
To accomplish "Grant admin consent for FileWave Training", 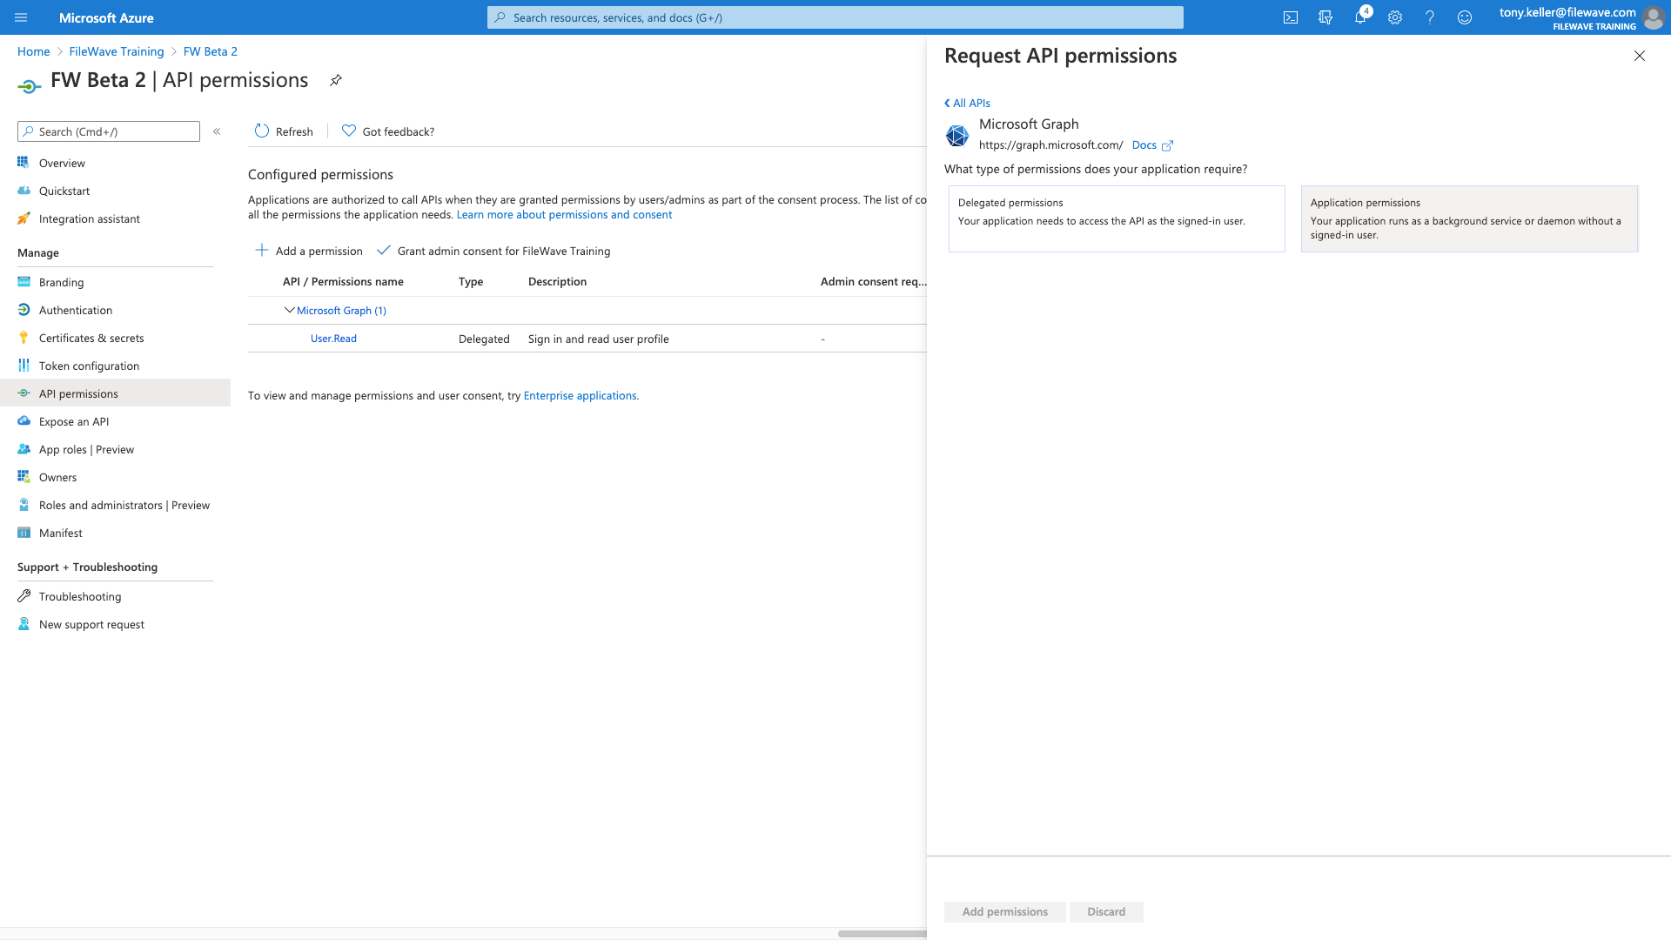I will [x=493, y=251].
